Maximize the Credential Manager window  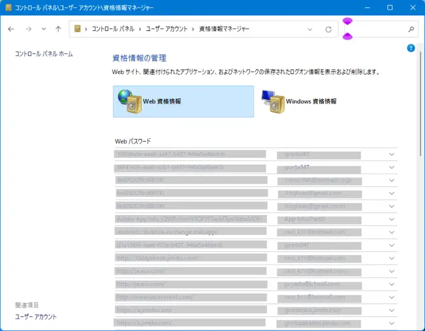[390, 7]
